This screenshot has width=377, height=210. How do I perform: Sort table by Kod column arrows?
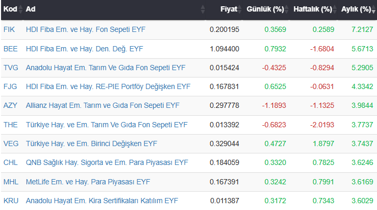coord(20,9)
